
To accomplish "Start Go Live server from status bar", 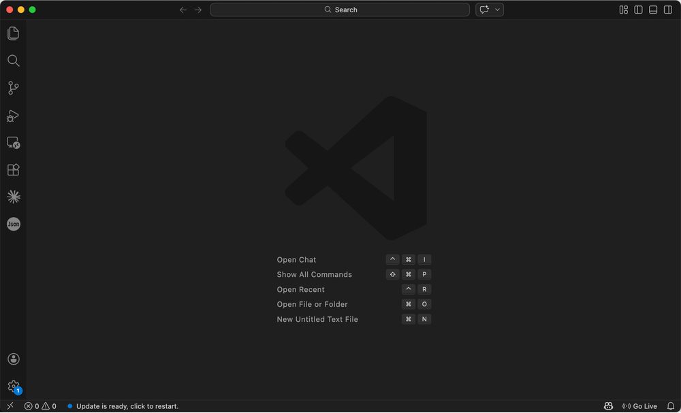I will pyautogui.click(x=639, y=406).
